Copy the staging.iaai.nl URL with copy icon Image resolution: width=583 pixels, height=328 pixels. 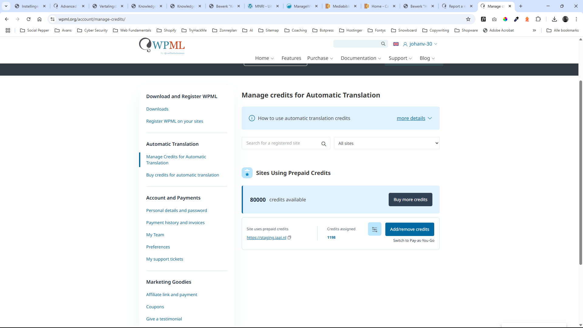tap(289, 237)
